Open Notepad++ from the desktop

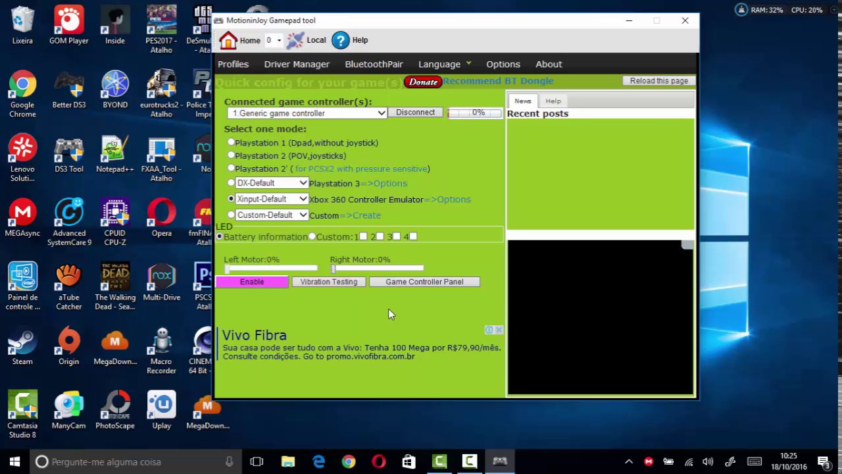point(115,154)
